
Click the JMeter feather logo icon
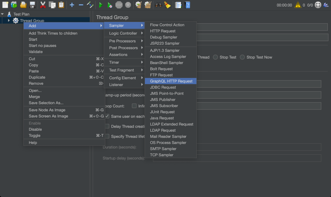(327, 5)
